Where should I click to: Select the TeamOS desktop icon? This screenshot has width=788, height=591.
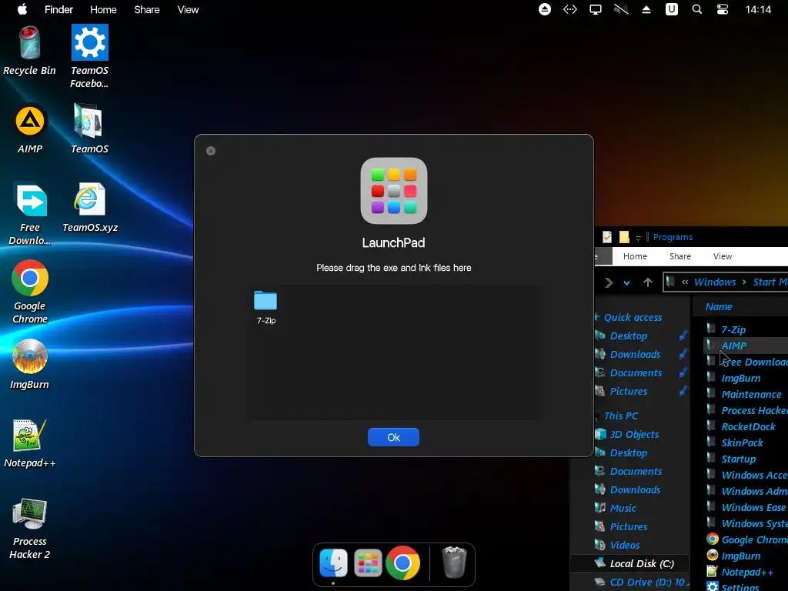click(89, 129)
